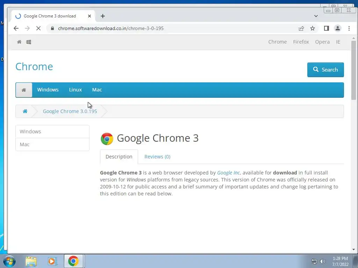Choose Windows in the left sidebar
Screen dimensions: 358x268
tap(52, 132)
